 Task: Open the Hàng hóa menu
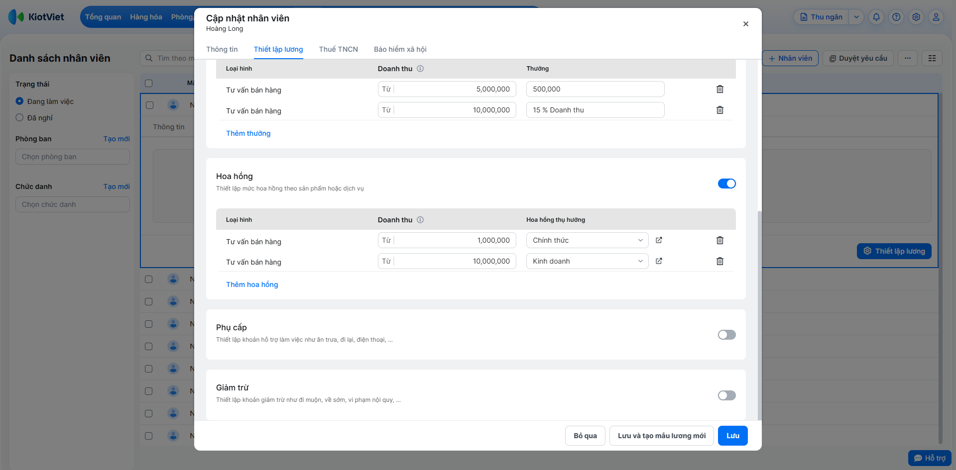[x=146, y=17]
